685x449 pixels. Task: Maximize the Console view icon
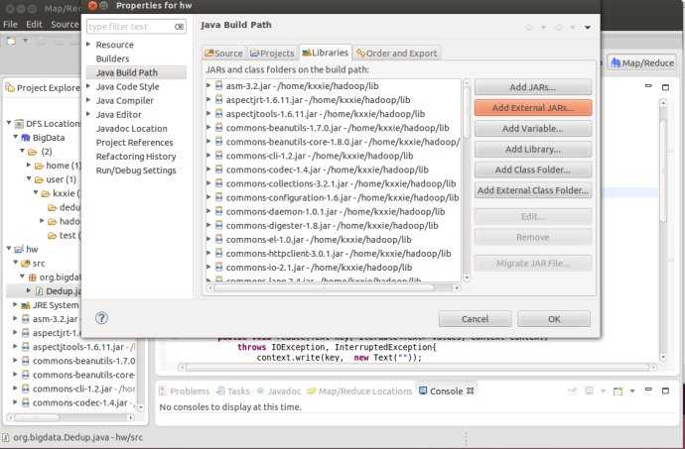665,391
